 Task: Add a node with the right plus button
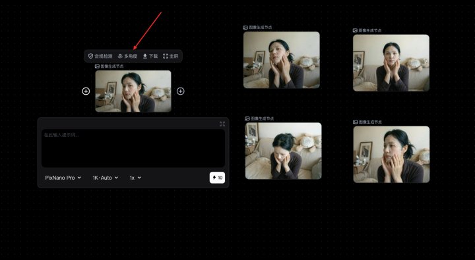coord(180,91)
